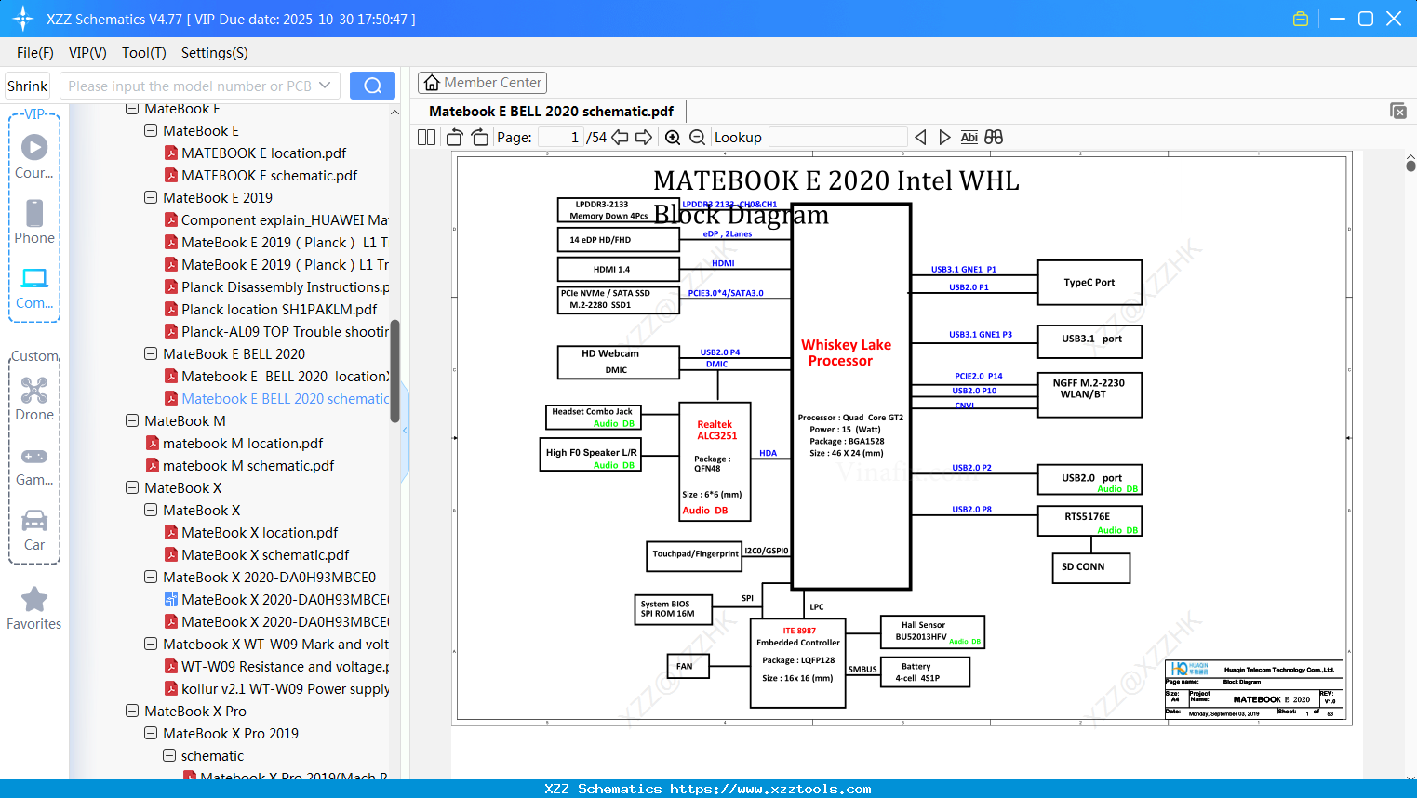Open MATEBOOK E location.pdf file
This screenshot has width=1417, height=798.
[263, 153]
